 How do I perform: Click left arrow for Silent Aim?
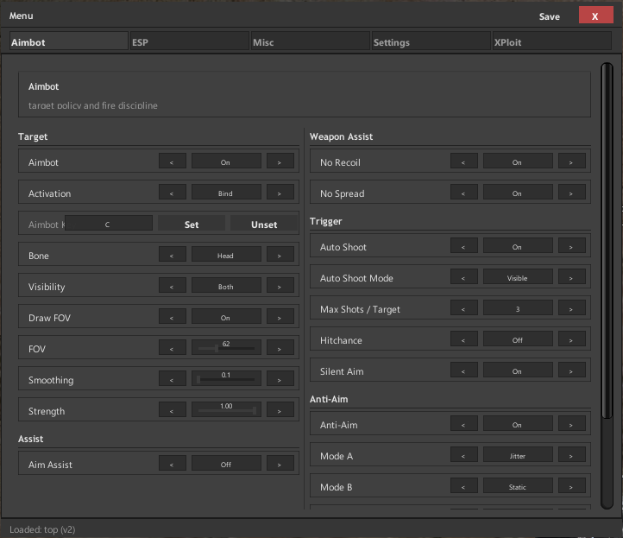[463, 370]
